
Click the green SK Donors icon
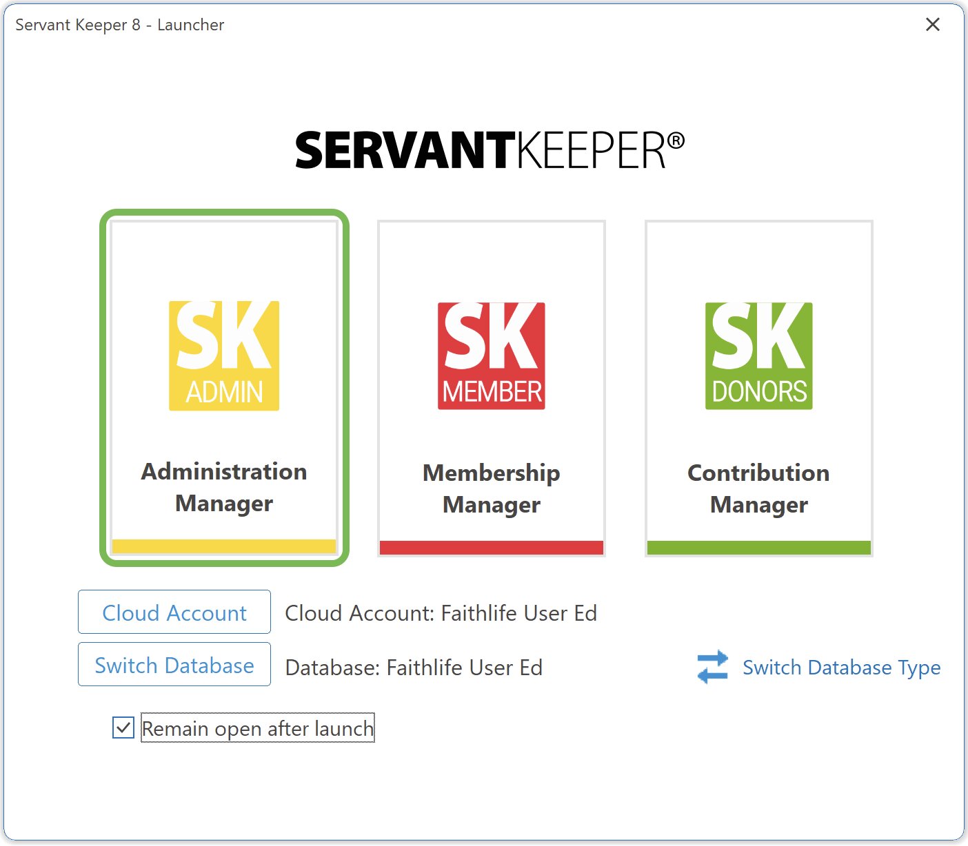[758, 355]
